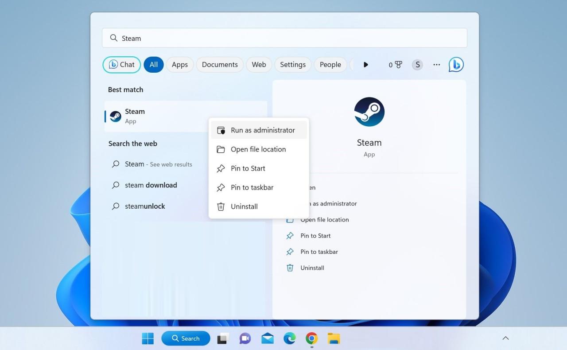Click Pin to Start in details pane

[315, 236]
